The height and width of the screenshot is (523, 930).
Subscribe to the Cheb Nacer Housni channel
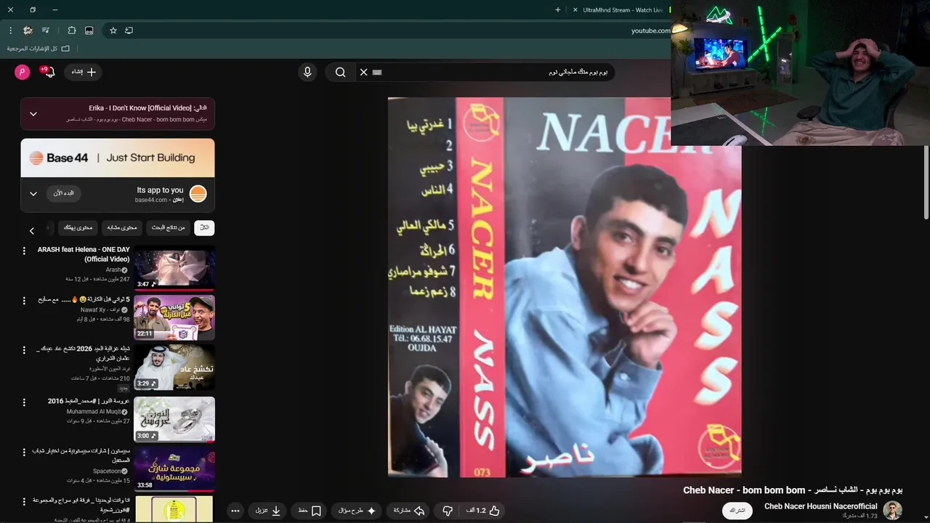[737, 511]
